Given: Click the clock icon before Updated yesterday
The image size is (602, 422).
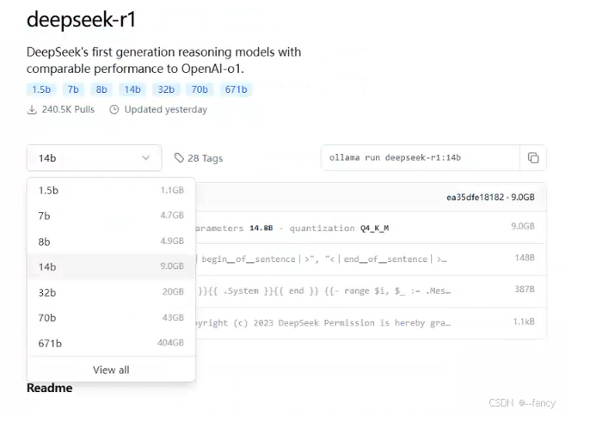Looking at the screenshot, I should [x=114, y=110].
